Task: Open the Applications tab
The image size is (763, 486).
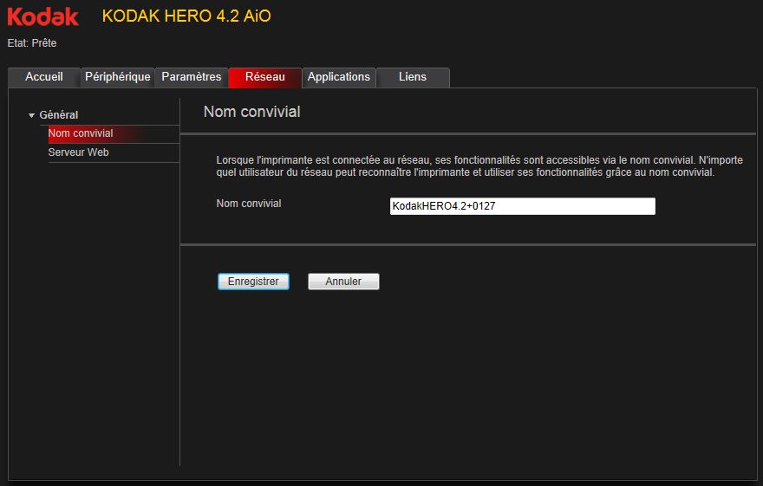Action: pyautogui.click(x=339, y=77)
